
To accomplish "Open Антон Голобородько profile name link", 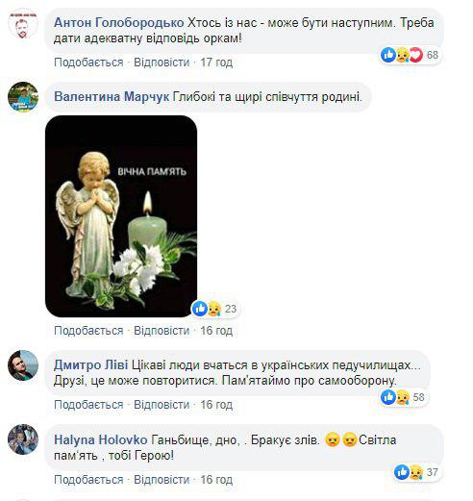I will click(x=119, y=23).
